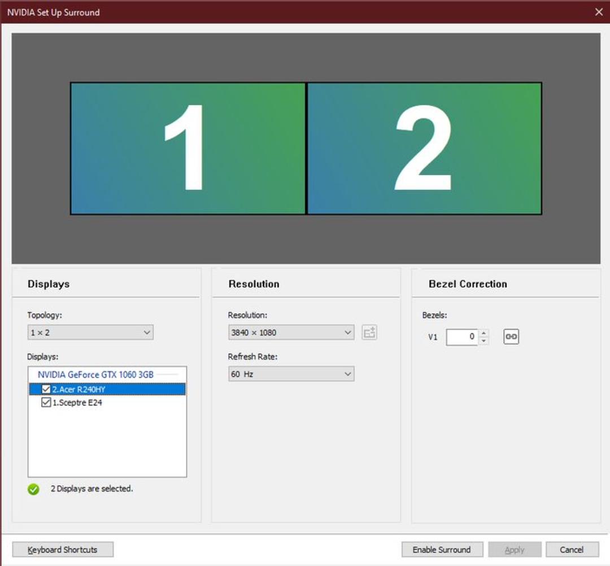Open the Resolution dropdown showing 3840 × 1080
The image size is (610, 566).
point(291,332)
